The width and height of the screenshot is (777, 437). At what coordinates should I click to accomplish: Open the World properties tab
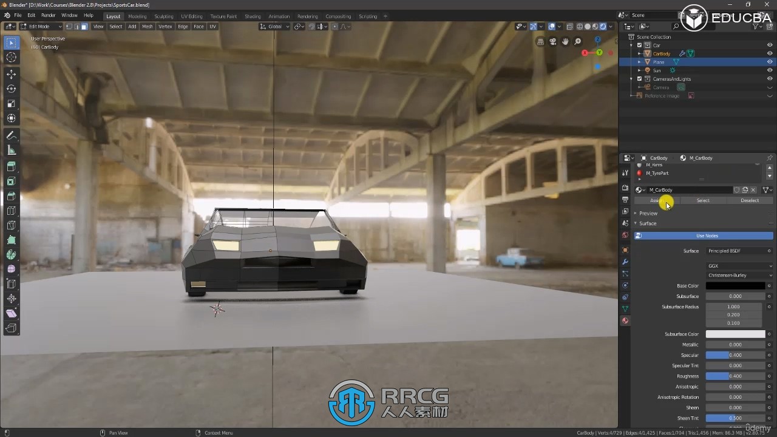[625, 235]
